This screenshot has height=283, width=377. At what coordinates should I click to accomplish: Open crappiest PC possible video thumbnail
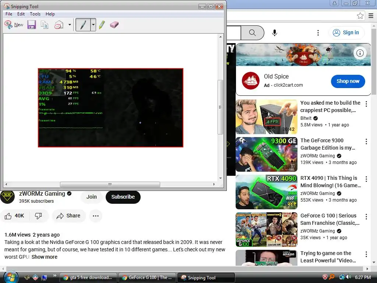pyautogui.click(x=267, y=117)
